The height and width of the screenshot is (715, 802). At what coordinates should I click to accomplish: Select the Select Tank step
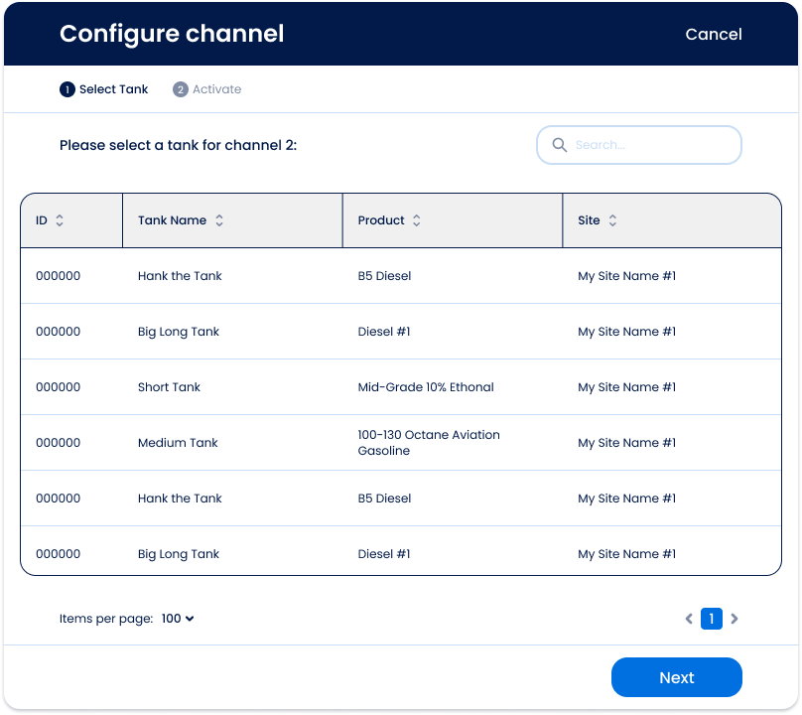[104, 89]
